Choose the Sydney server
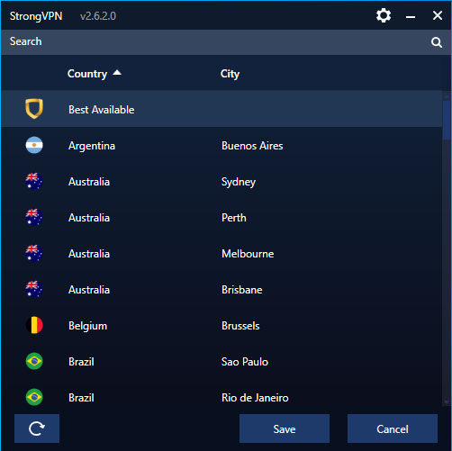The width and height of the screenshot is (452, 451). [x=239, y=182]
